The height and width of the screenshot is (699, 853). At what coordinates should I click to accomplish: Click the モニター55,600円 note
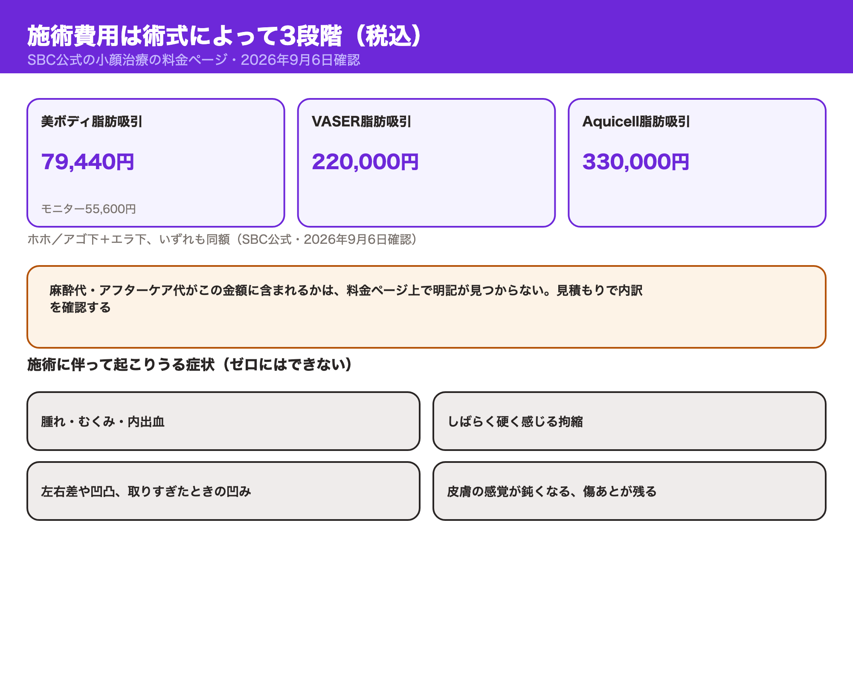coord(89,209)
